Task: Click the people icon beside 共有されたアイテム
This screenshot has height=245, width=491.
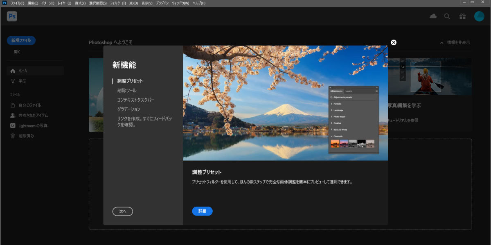Action: pos(13,115)
